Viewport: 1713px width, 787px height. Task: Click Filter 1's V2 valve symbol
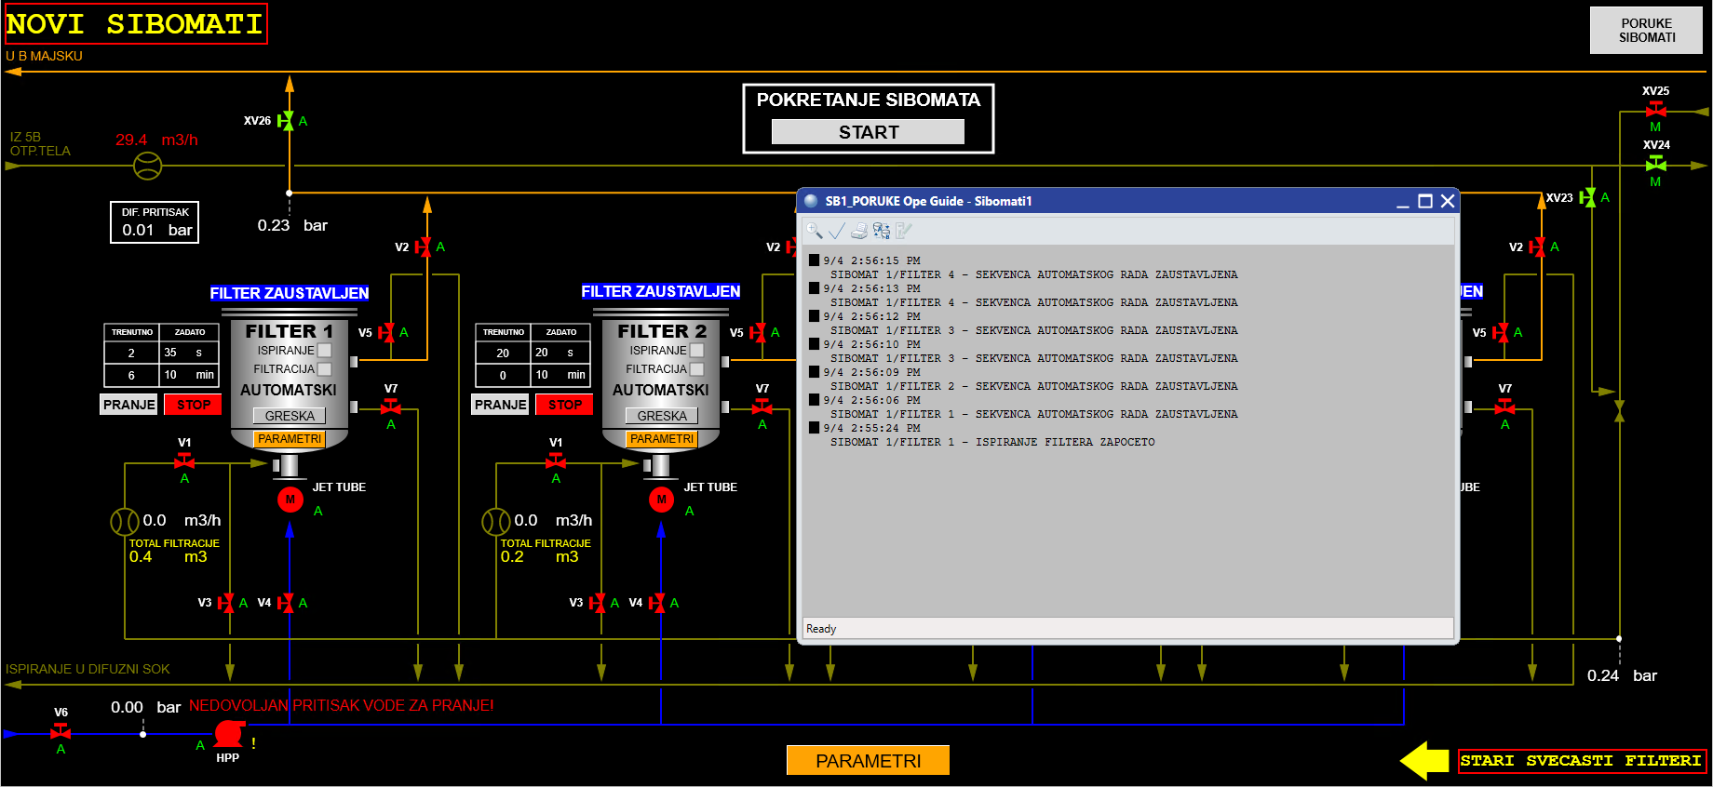pos(424,247)
